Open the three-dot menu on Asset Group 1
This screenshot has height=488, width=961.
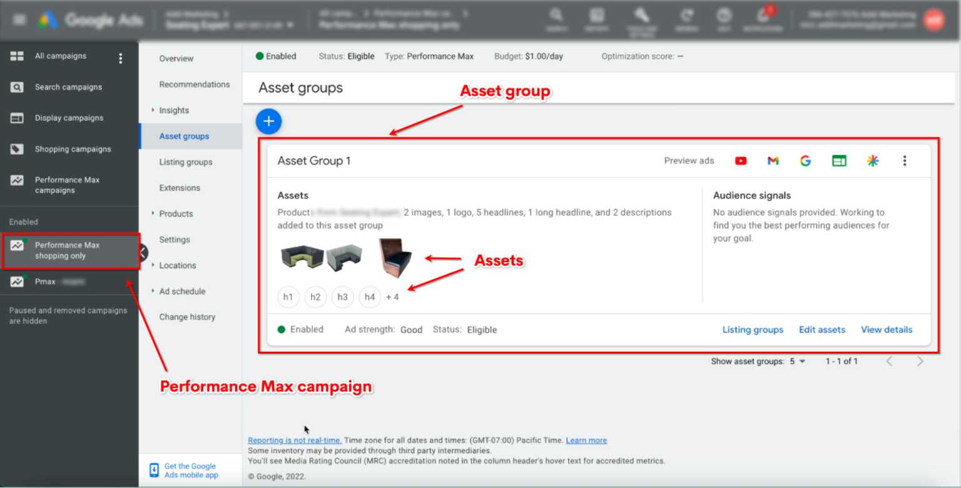(905, 161)
